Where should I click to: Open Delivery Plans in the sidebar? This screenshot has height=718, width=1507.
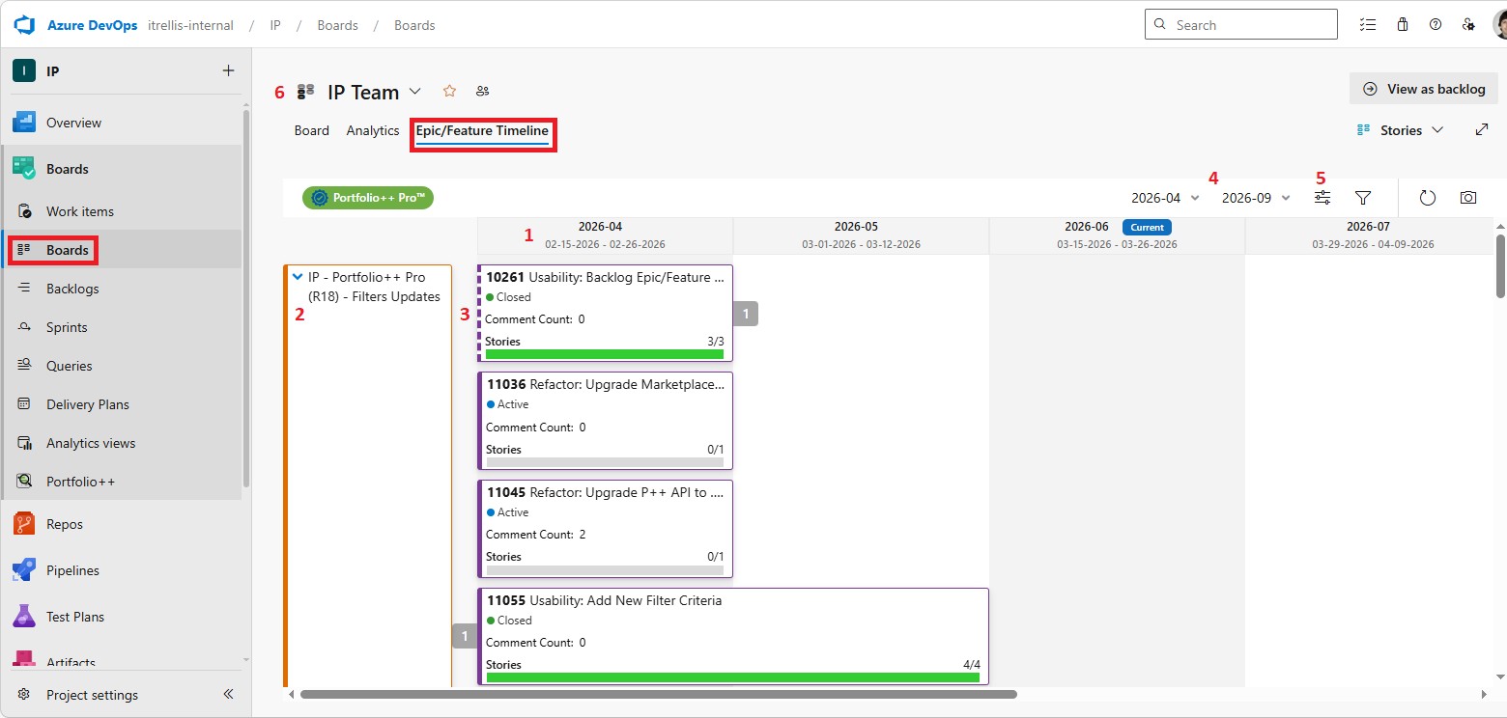(87, 404)
